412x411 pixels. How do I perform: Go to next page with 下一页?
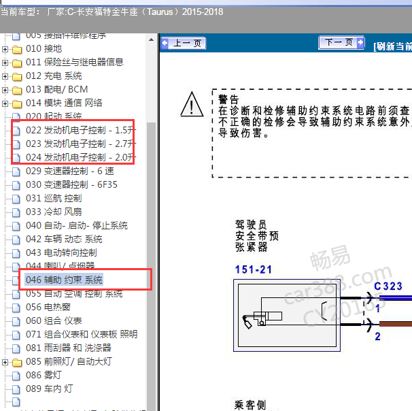(x=341, y=42)
